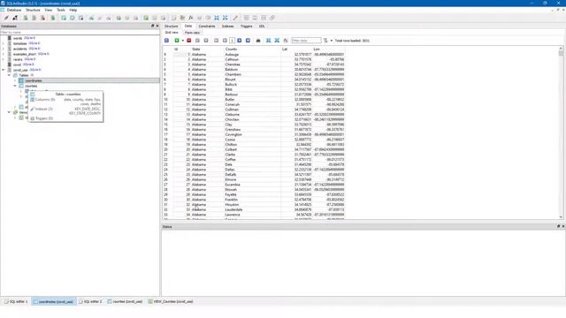Click the apply filter funnel icon
The height and width of the screenshot is (318, 566).
(325, 41)
